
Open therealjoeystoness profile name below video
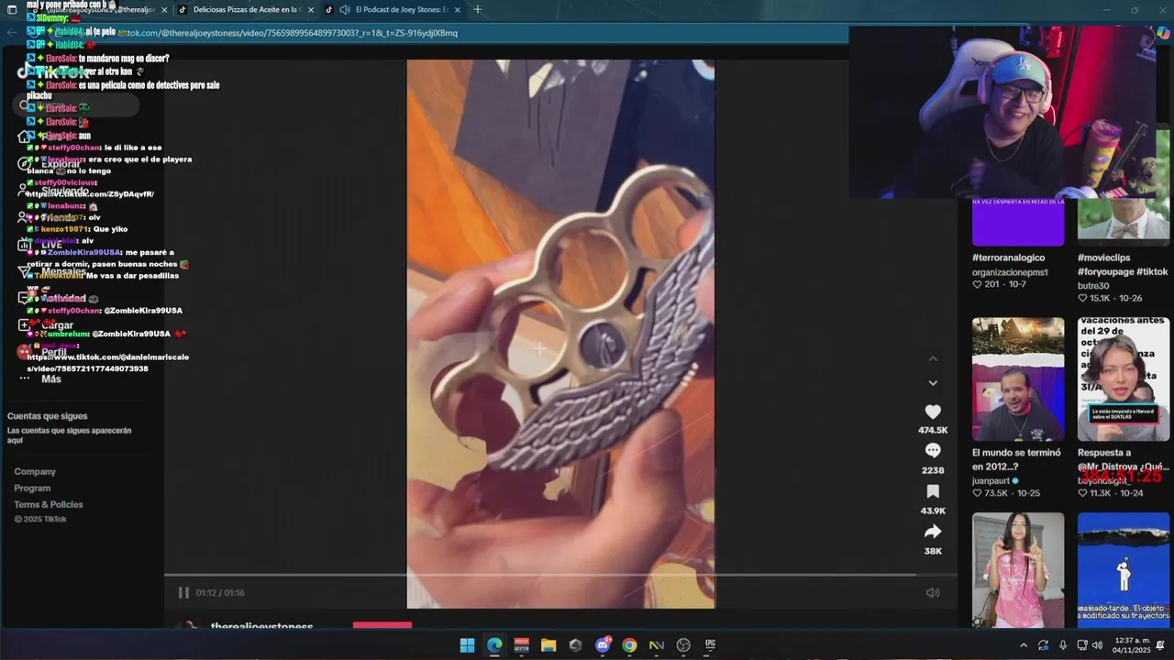tap(262, 627)
